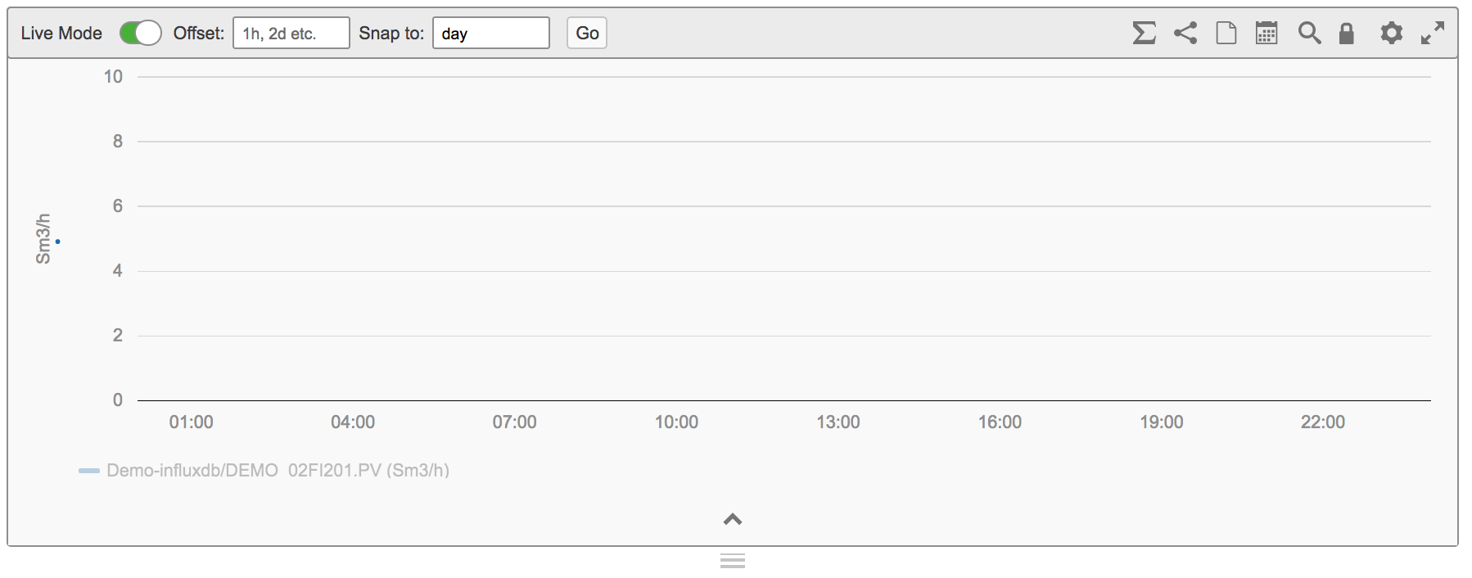
Task: Open the blank document export icon
Action: click(x=1226, y=33)
